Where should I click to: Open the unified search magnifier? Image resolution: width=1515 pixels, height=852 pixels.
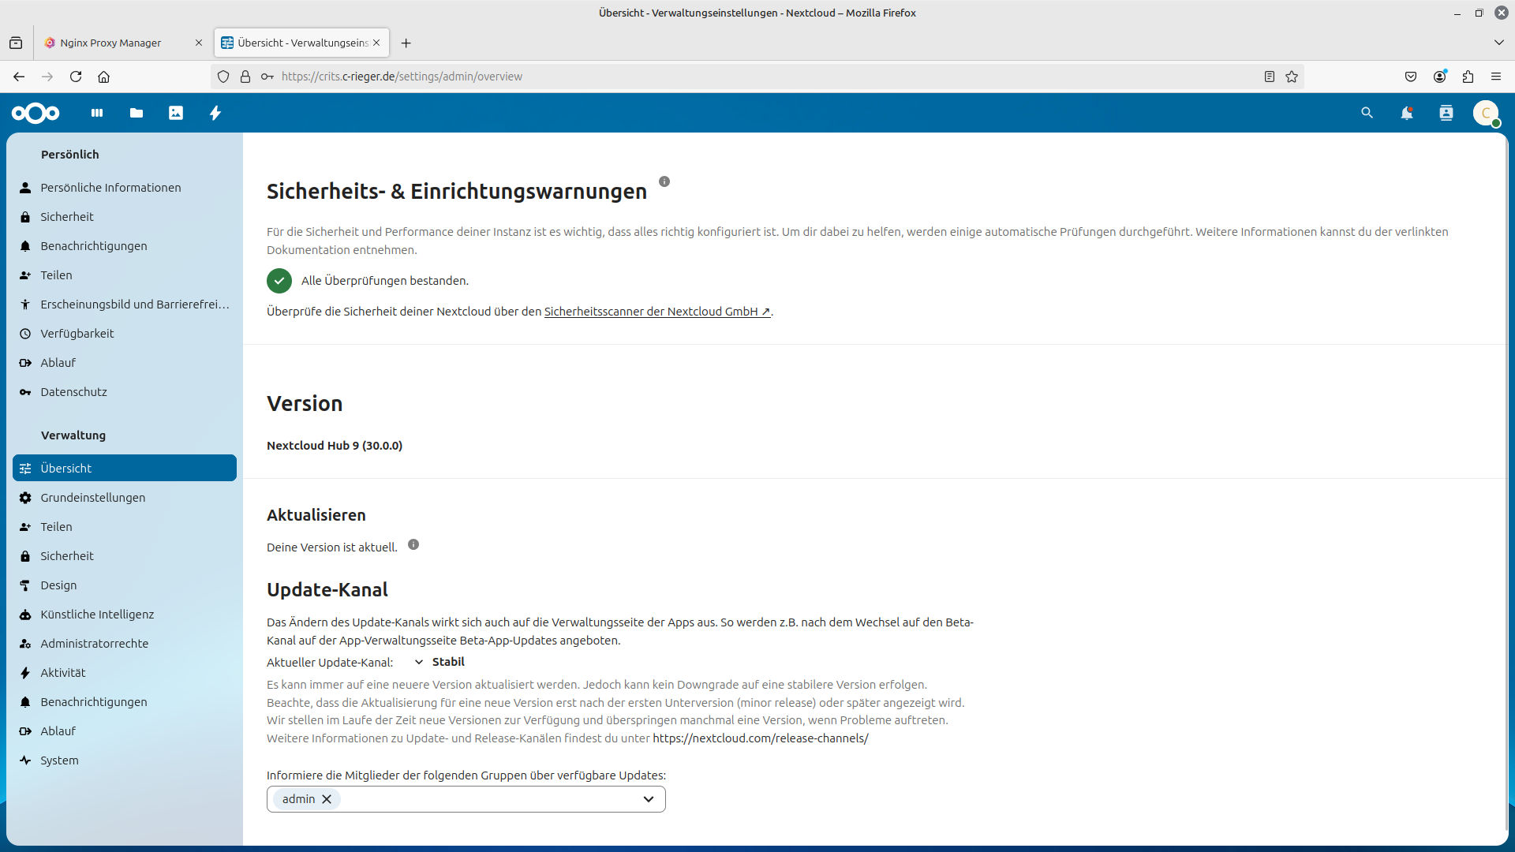point(1367,113)
